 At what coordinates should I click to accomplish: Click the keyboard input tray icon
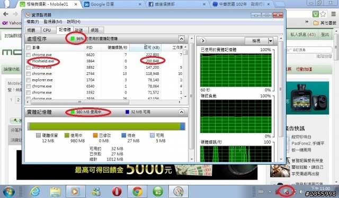[261, 191]
